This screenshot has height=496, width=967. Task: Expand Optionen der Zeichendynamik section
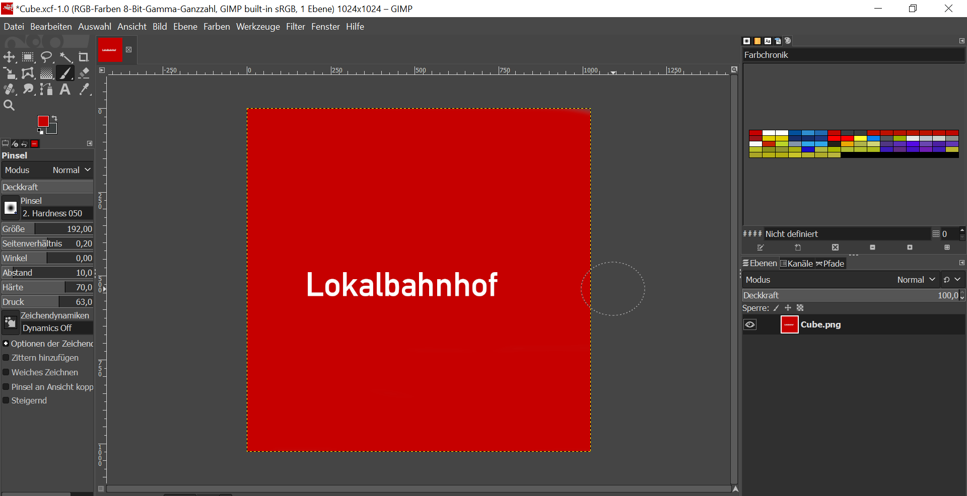[x=6, y=344]
